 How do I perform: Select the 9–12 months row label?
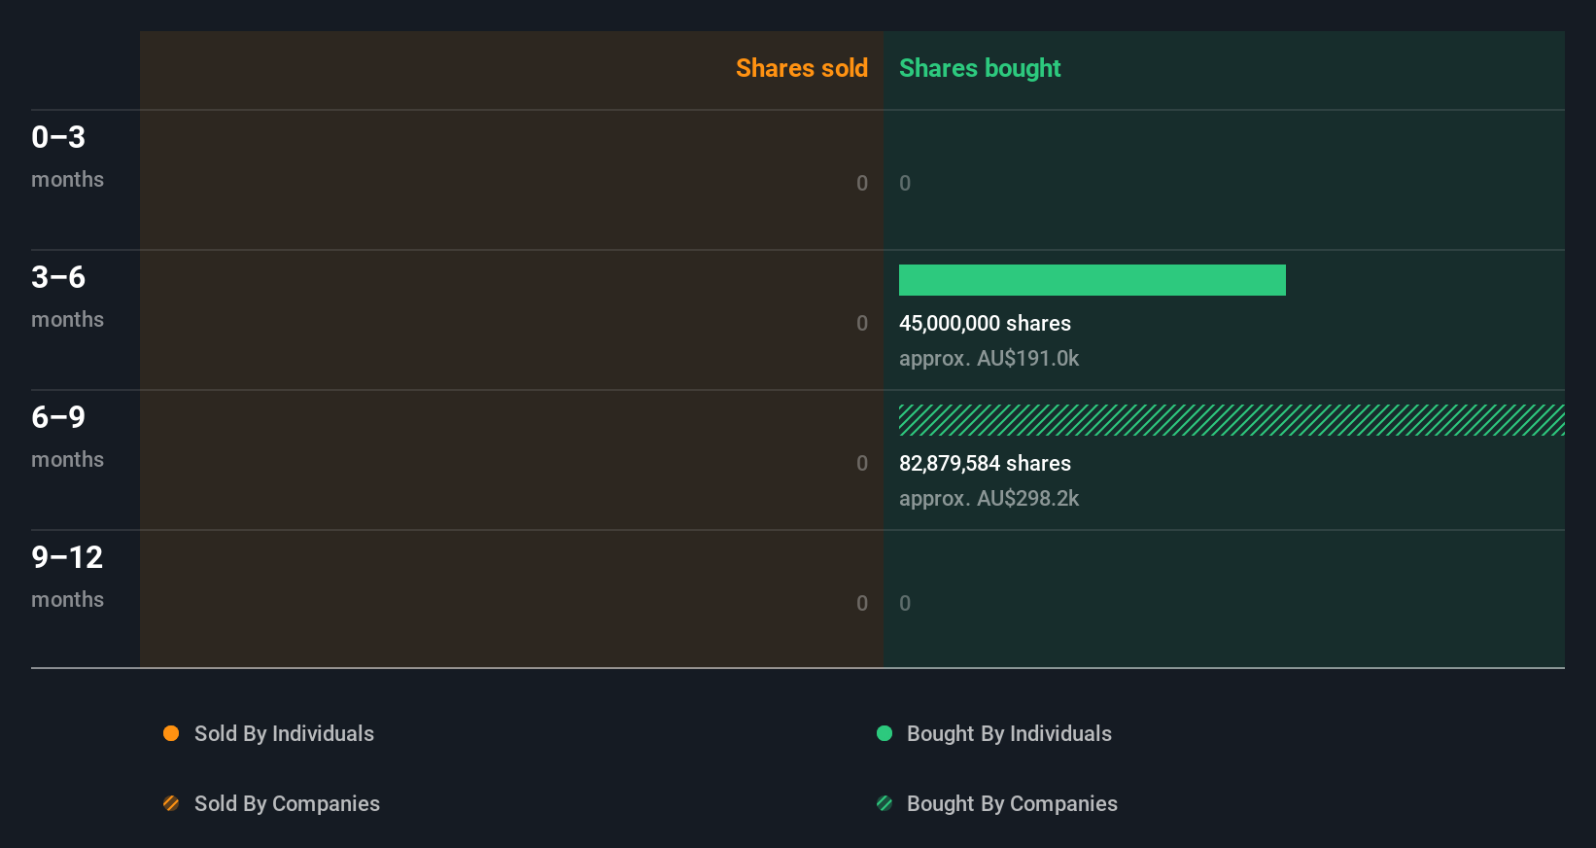point(67,576)
